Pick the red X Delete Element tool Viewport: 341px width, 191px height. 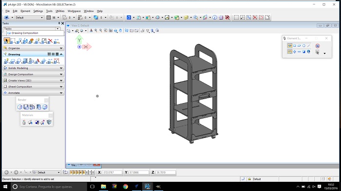(50, 41)
